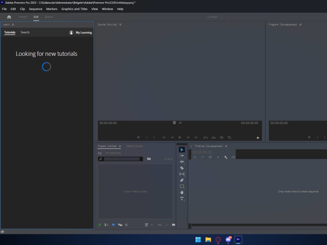Switch Project panel to Freeform View
Image resolution: width=327 pixels, height=245 pixels.
click(120, 225)
